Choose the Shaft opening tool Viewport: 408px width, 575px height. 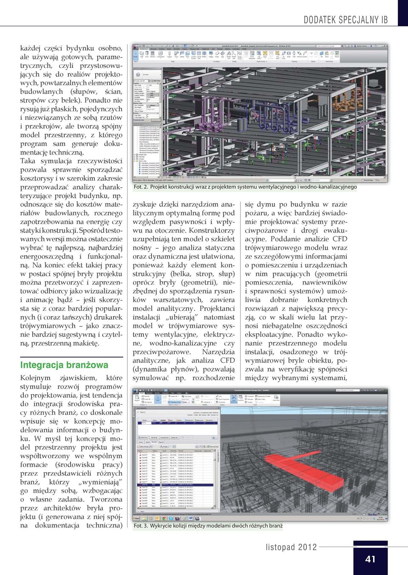pos(289,54)
